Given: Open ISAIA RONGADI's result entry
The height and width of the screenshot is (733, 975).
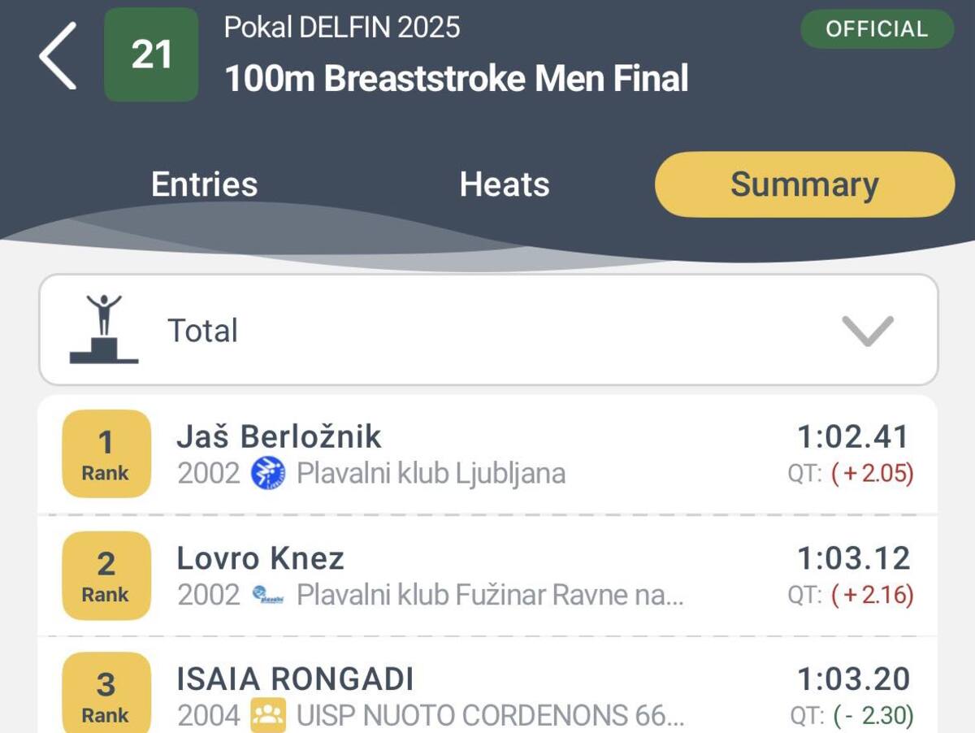Looking at the screenshot, I should [295, 679].
